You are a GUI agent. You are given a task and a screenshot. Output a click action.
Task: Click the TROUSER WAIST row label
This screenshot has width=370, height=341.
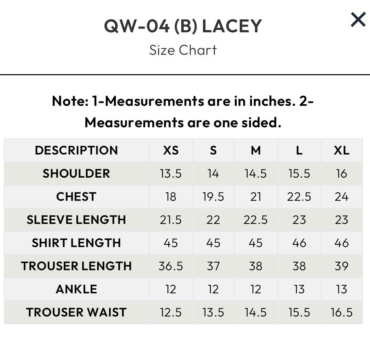pos(76,312)
